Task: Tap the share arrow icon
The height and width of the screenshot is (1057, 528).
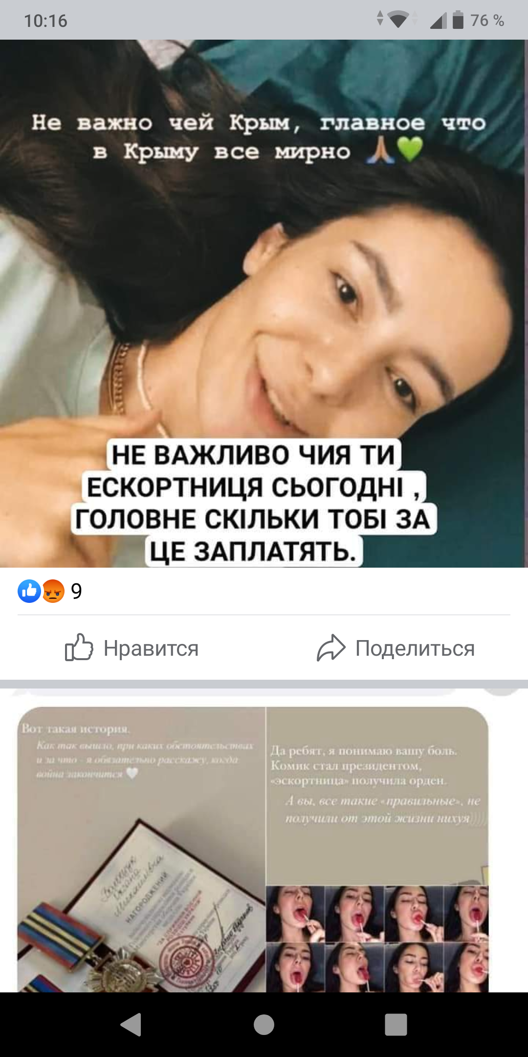Action: coord(331,647)
